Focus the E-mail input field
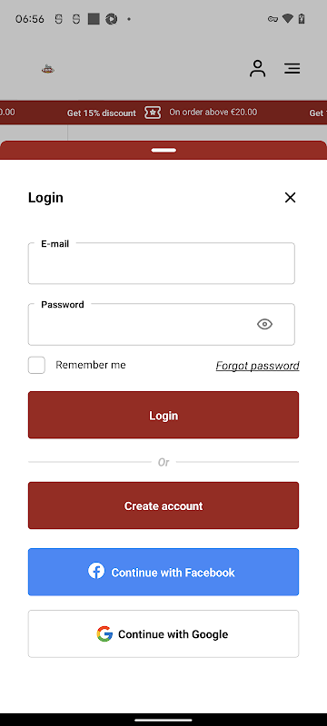 pyautogui.click(x=161, y=263)
